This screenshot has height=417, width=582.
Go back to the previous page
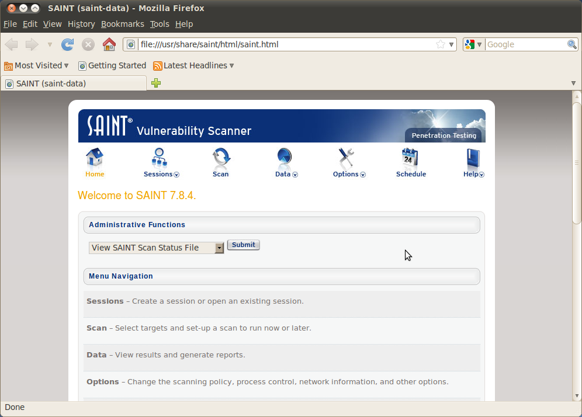point(12,44)
